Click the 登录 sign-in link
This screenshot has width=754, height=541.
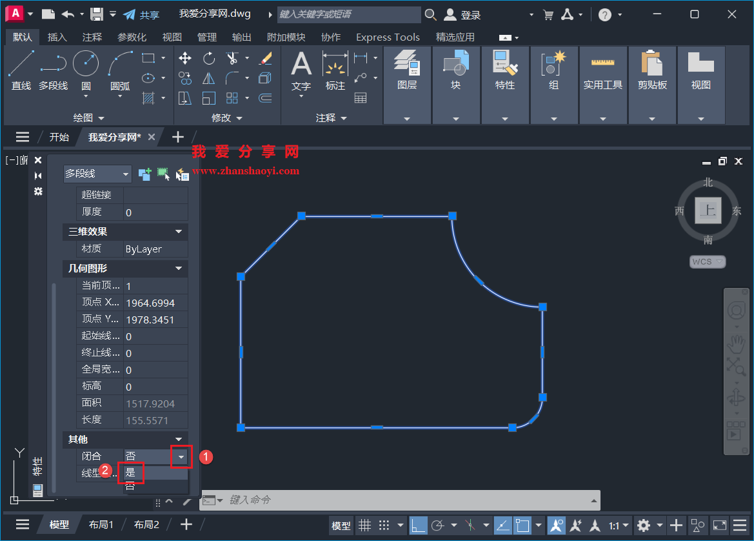pos(471,14)
